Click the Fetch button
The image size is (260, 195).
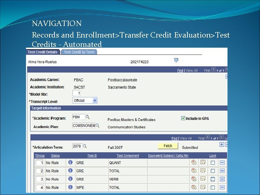(168, 146)
